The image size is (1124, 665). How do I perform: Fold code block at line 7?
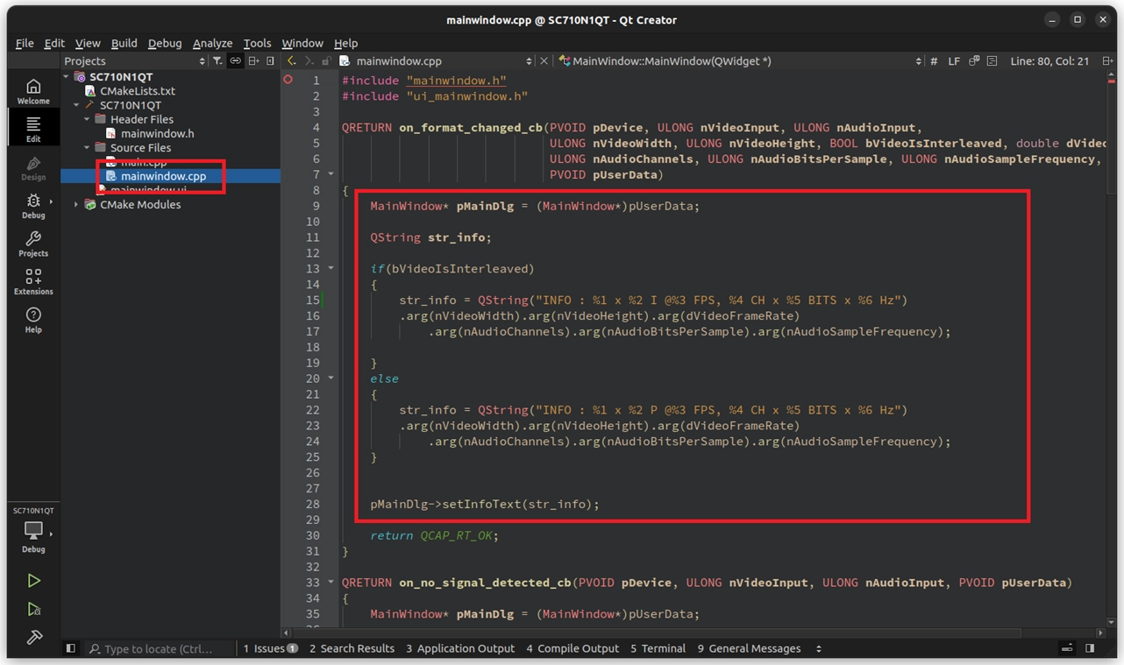pyautogui.click(x=331, y=174)
